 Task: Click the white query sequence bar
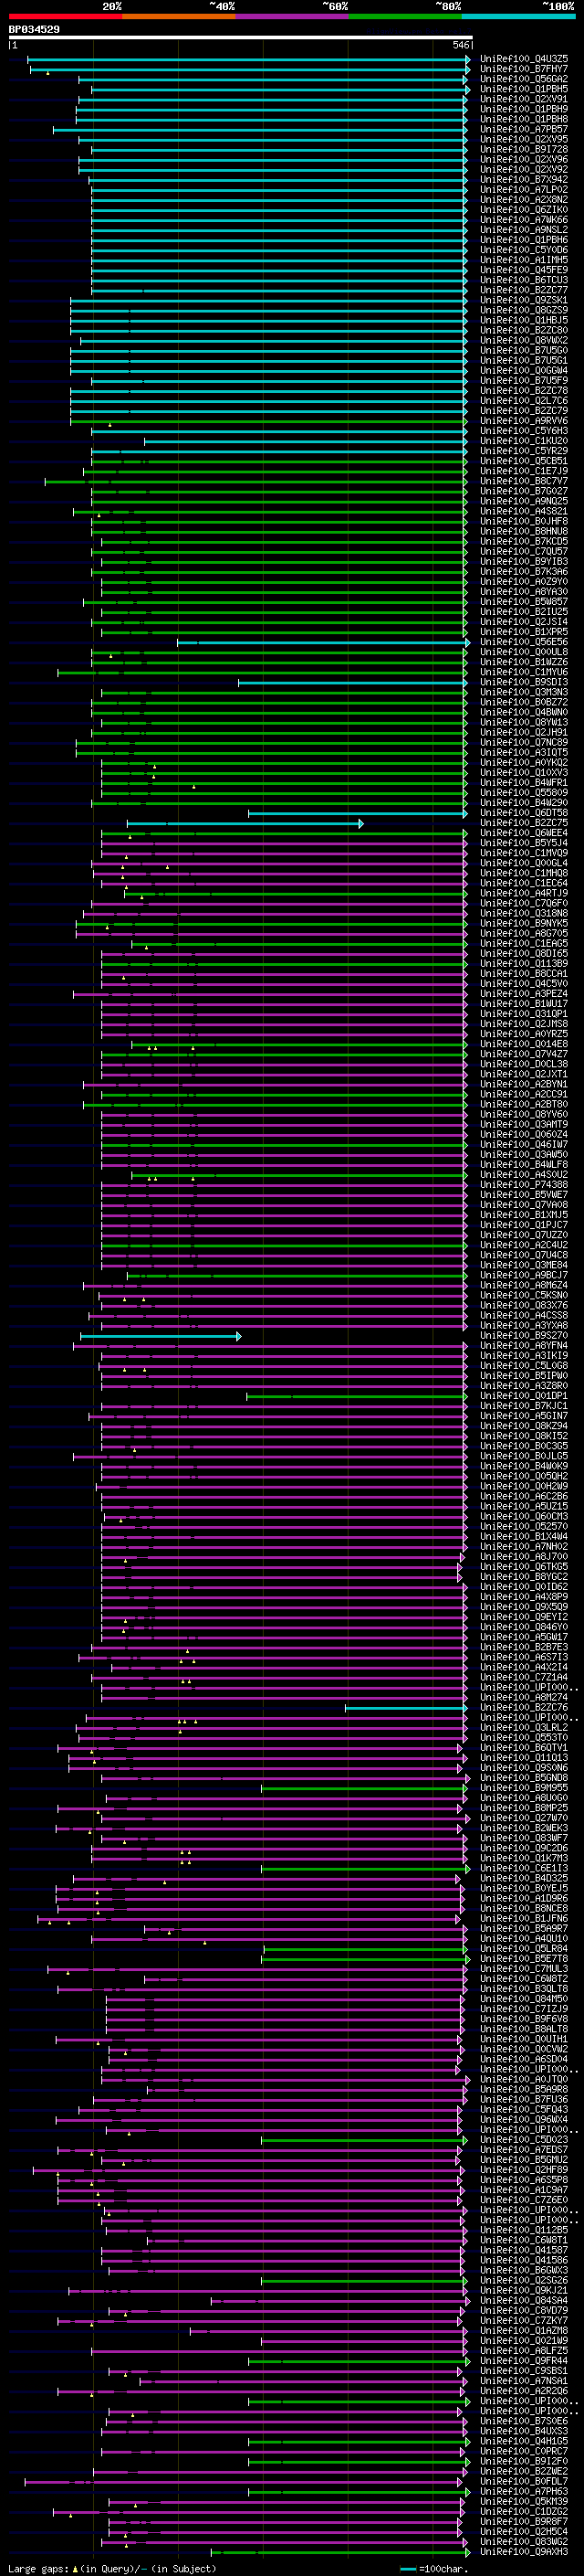point(240,37)
